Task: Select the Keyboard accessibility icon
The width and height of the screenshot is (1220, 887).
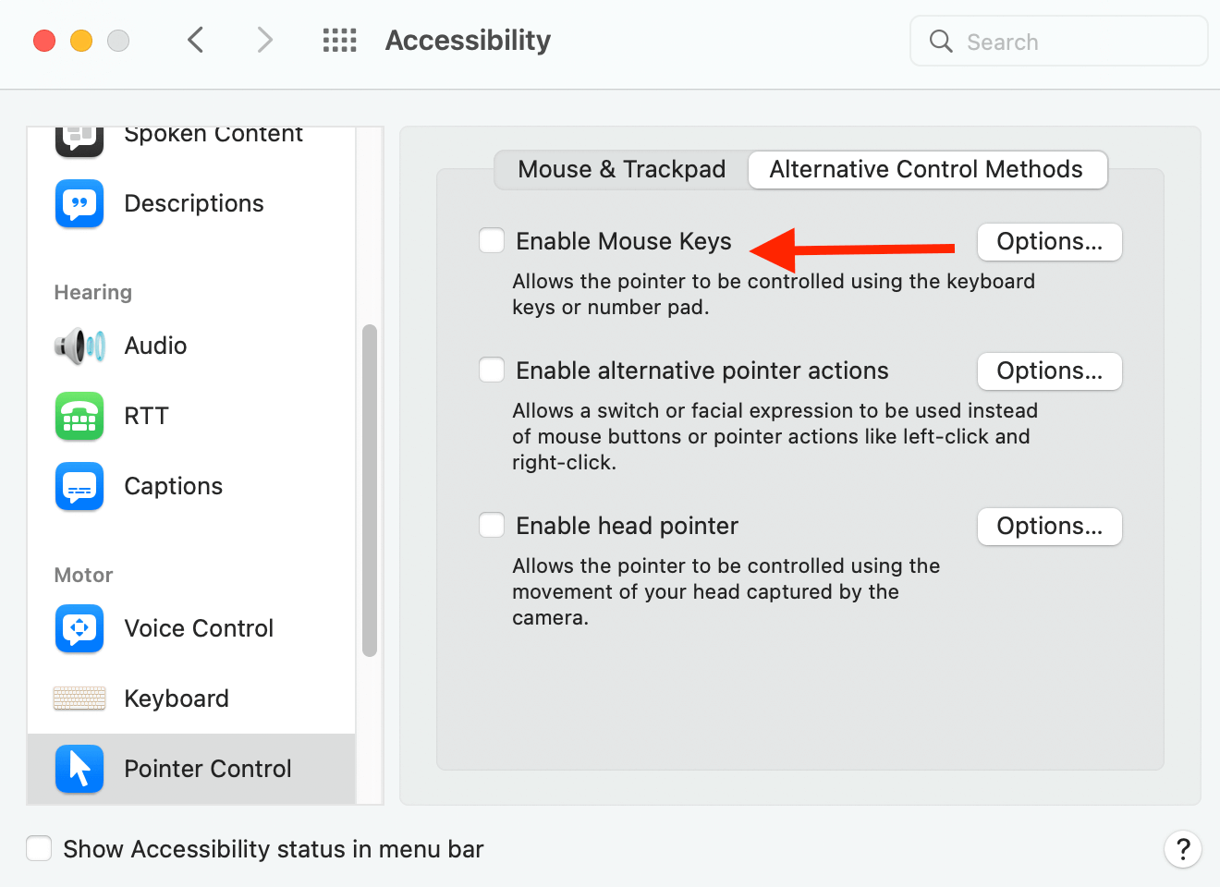Action: [x=79, y=699]
